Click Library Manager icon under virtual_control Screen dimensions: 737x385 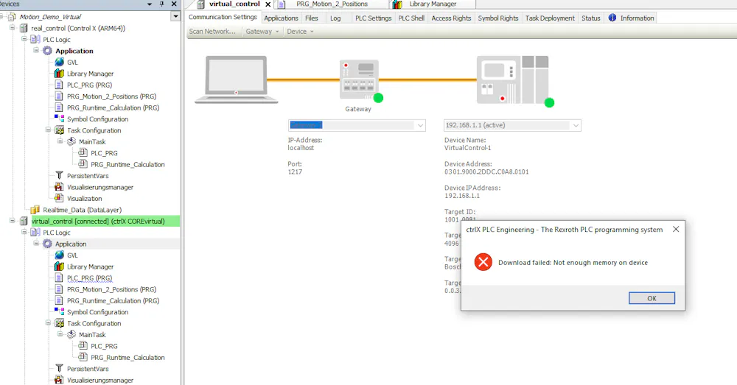coord(59,266)
